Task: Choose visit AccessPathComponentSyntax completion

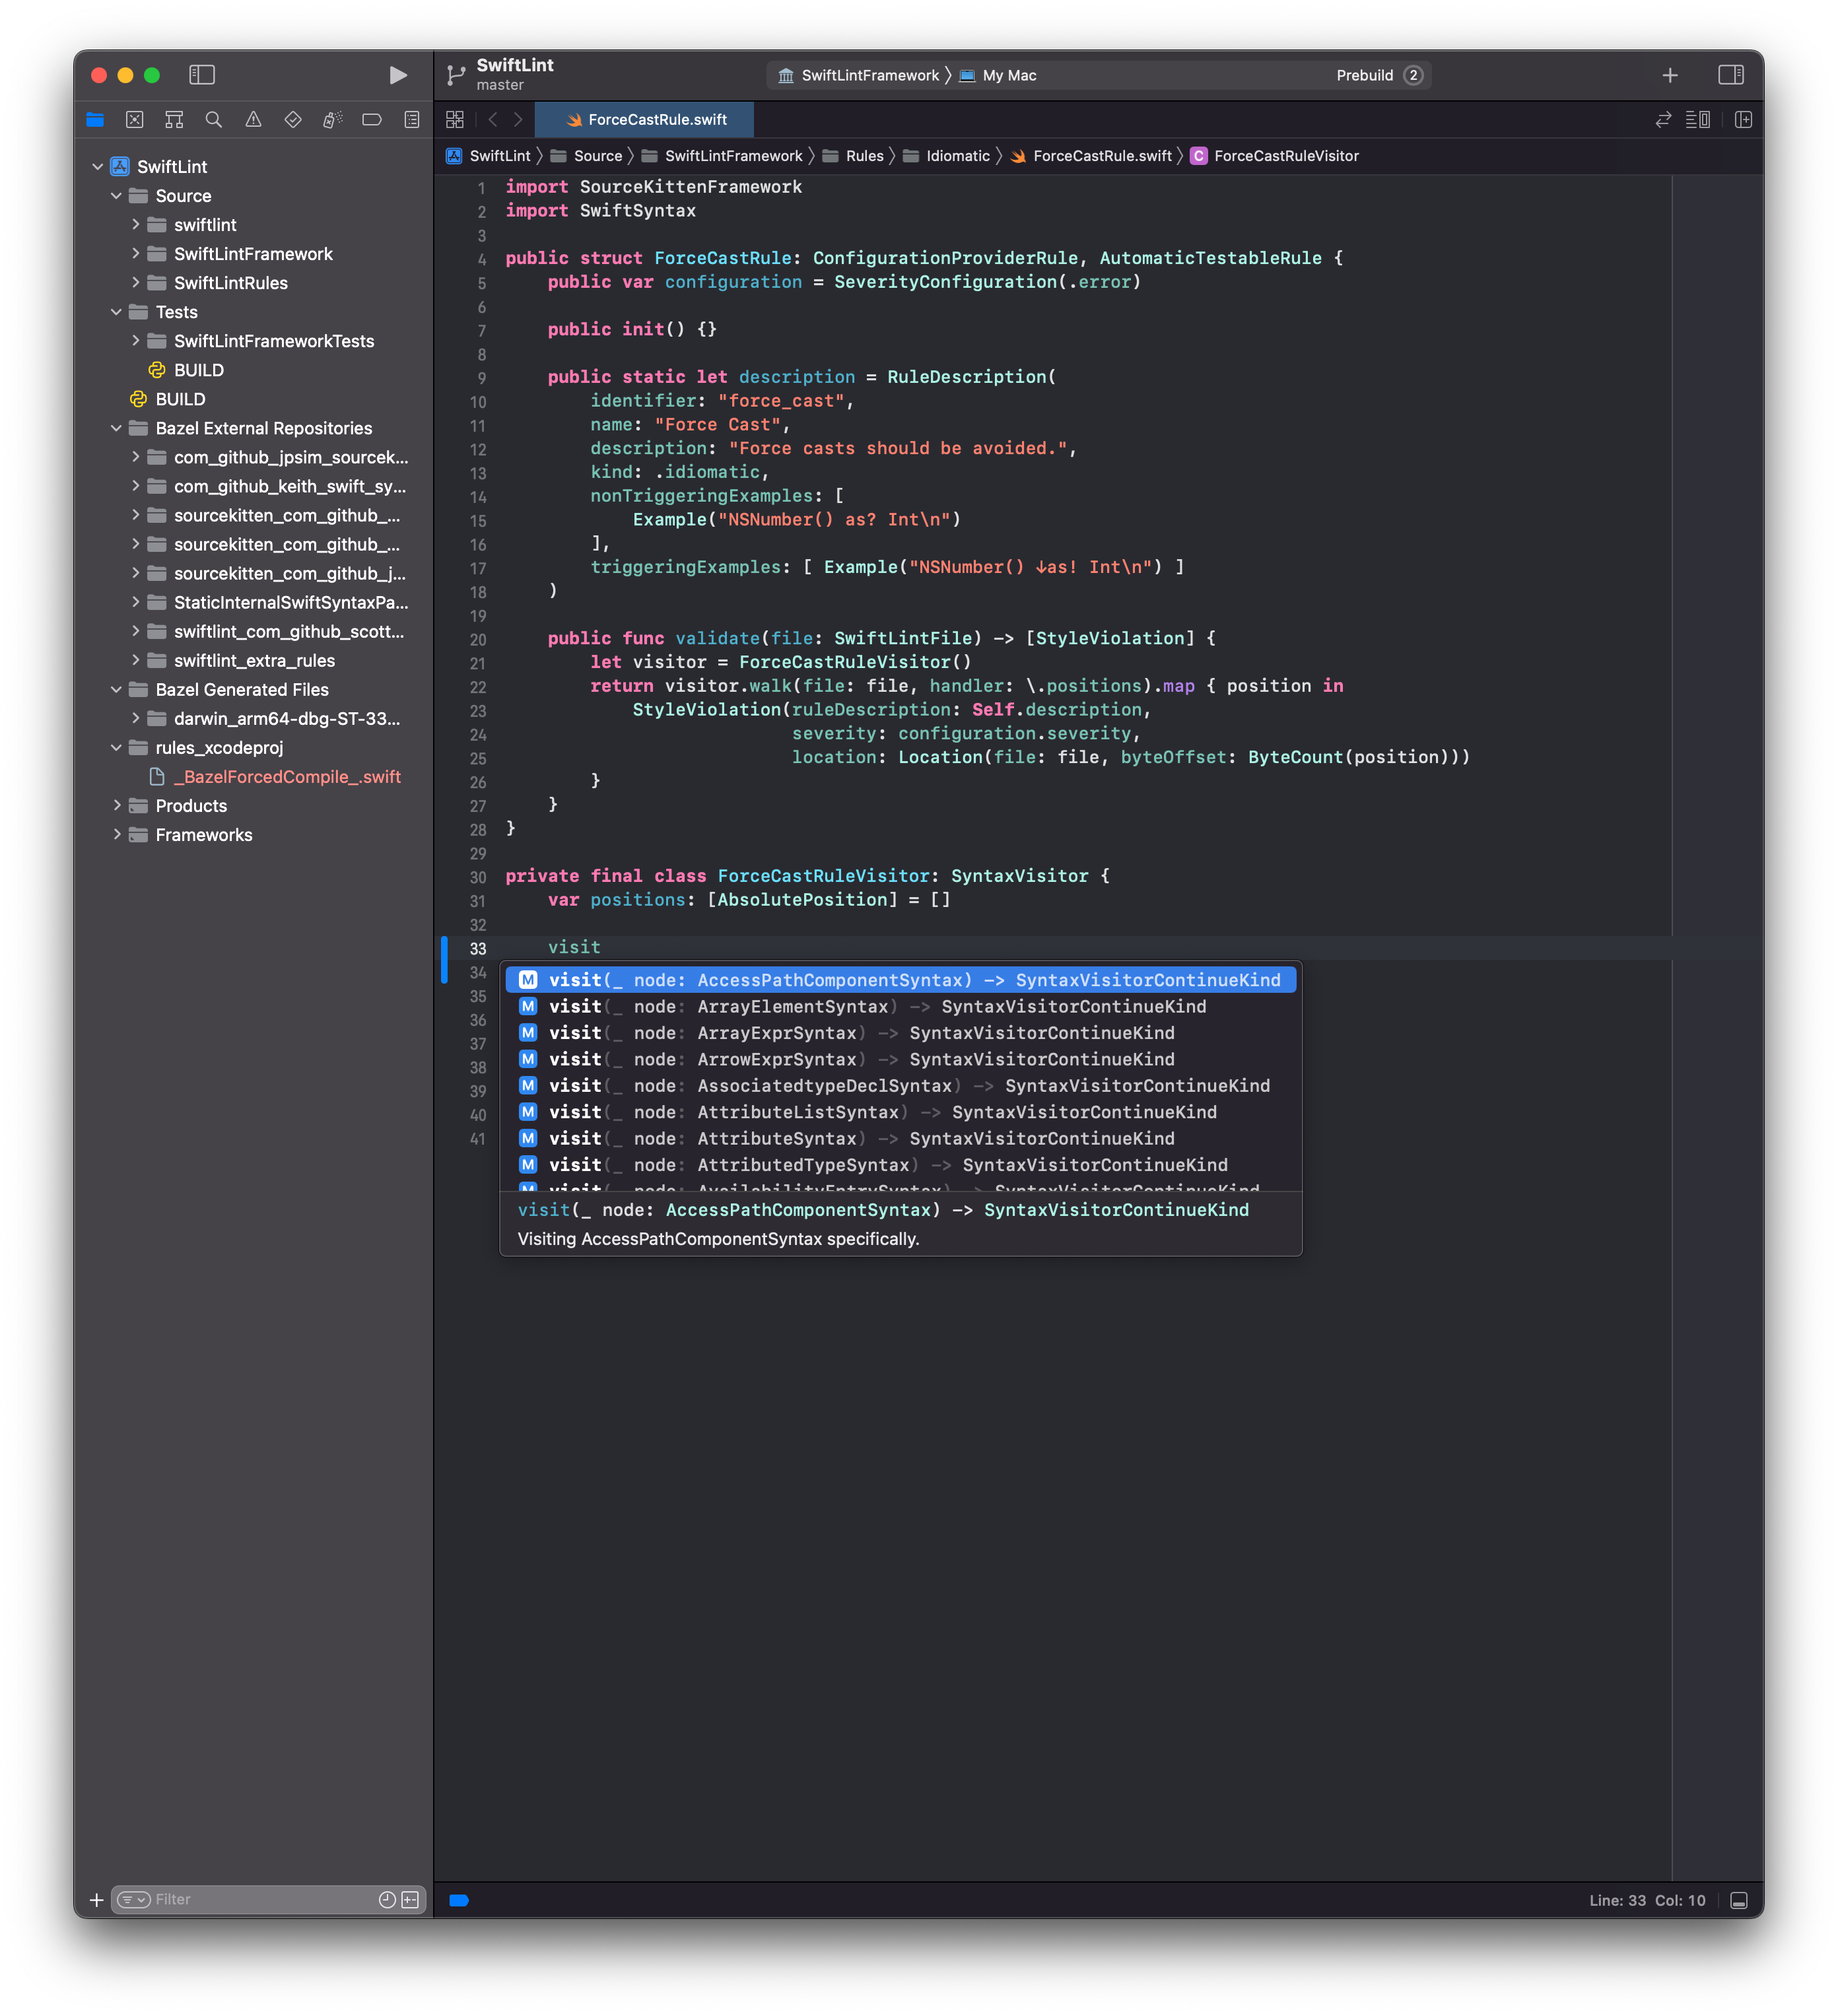Action: pos(900,980)
